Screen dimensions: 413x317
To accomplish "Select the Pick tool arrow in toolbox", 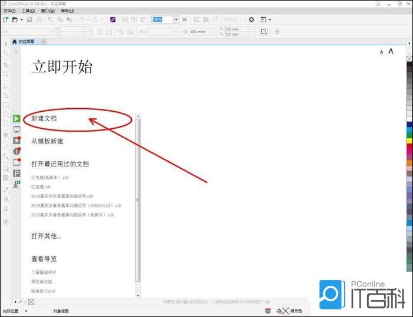I will (6, 44).
